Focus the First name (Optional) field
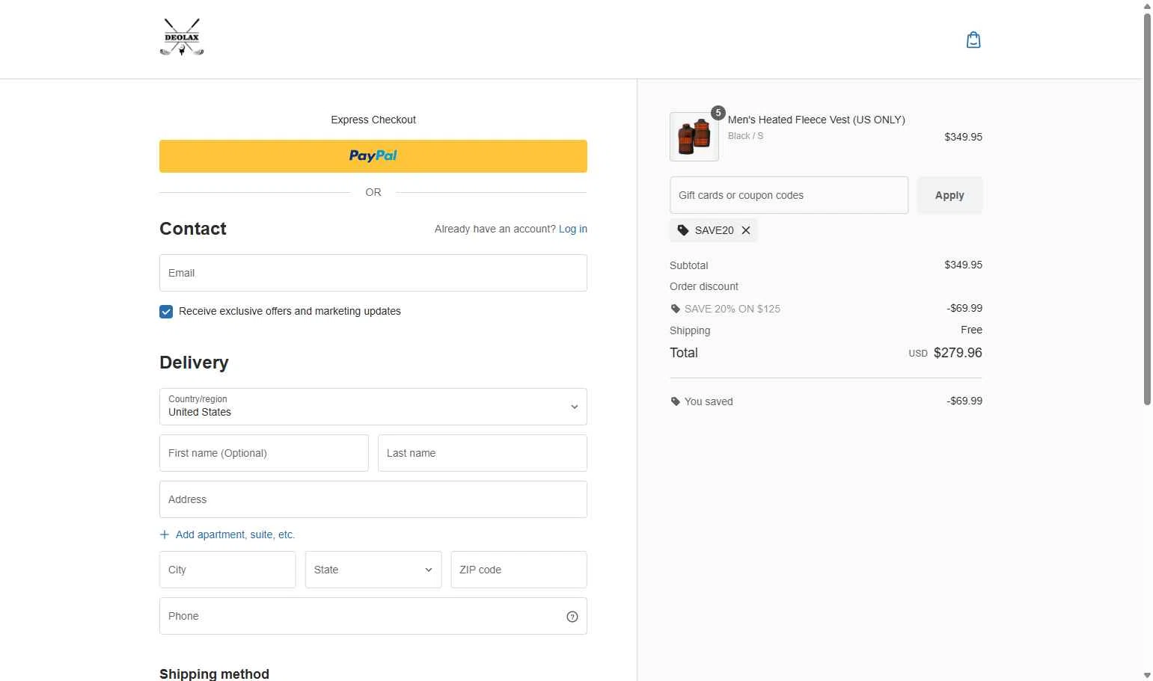 264,453
